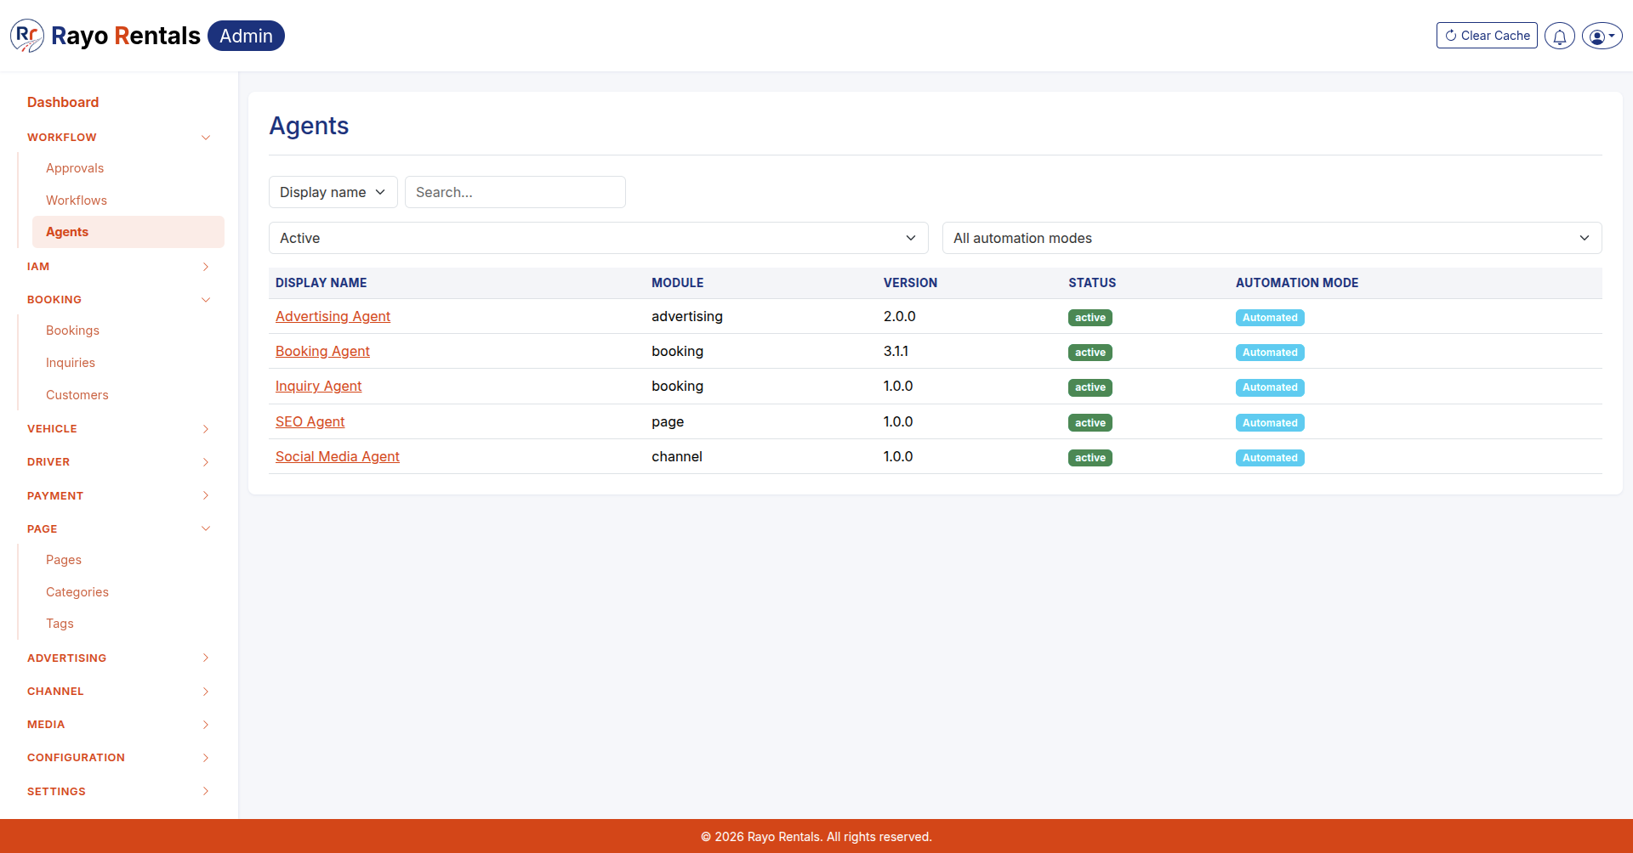The width and height of the screenshot is (1633, 853).
Task: Expand the SETTINGS section arrow
Action: 205,791
